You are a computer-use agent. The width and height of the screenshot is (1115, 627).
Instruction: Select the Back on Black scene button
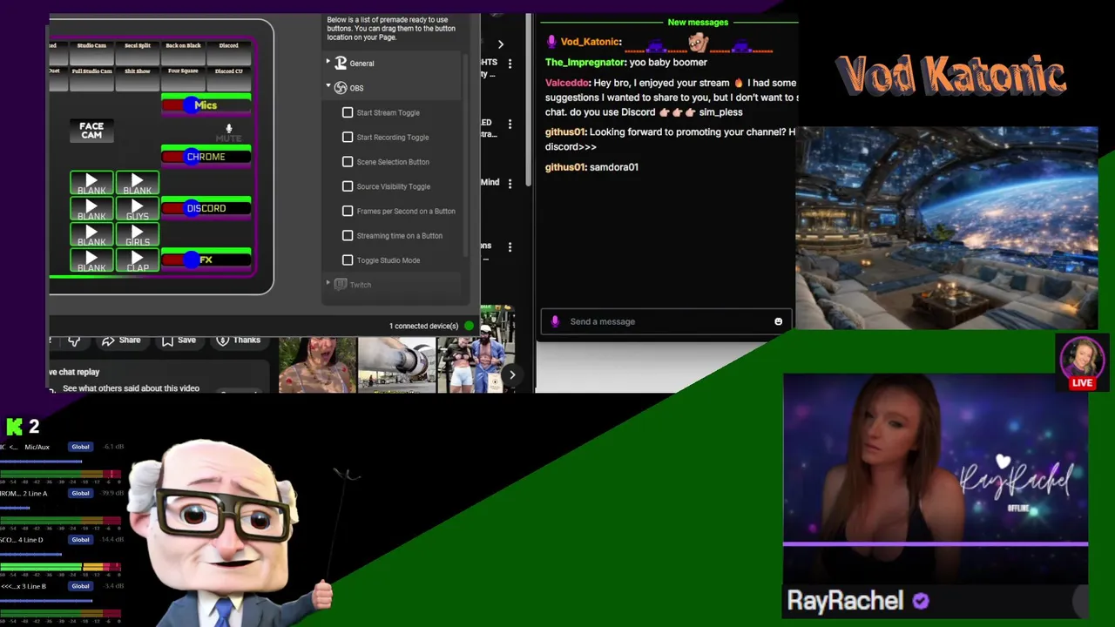[x=183, y=51]
